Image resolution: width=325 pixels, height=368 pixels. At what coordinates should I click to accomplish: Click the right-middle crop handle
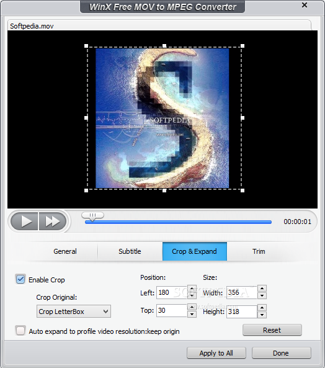click(x=243, y=118)
